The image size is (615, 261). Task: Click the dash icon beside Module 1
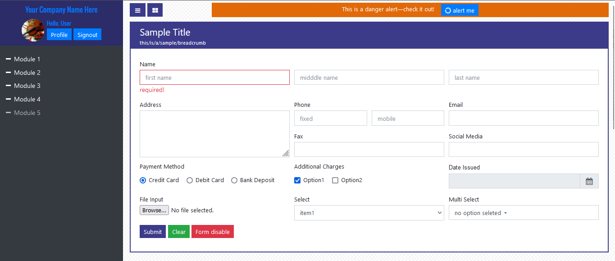pyautogui.click(x=8, y=59)
